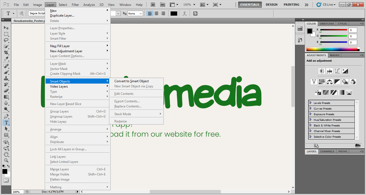The width and height of the screenshot is (366, 195).
Task: Toggle center text alignment
Action: [156, 13]
